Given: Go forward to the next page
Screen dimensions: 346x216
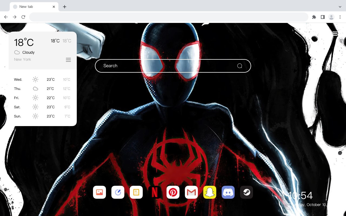Looking at the screenshot, I should click(x=15, y=17).
